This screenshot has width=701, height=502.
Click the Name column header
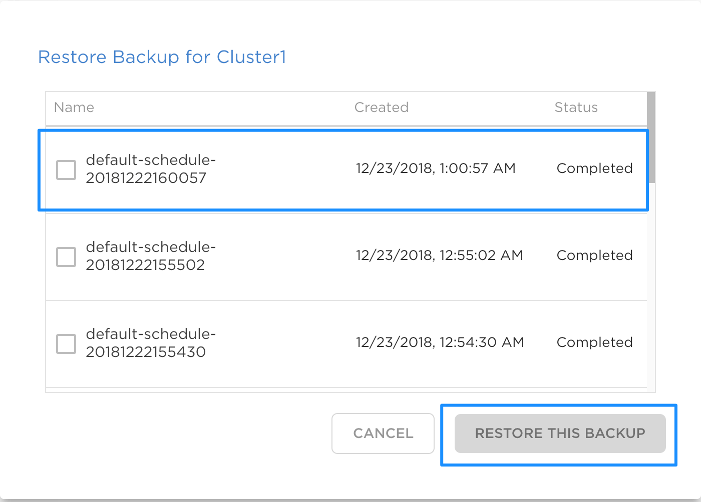pyautogui.click(x=74, y=107)
